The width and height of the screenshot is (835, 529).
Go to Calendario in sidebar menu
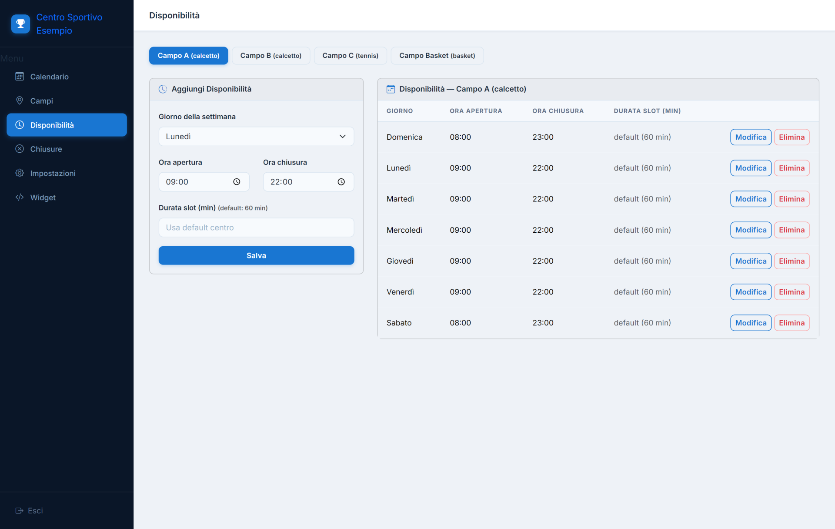(67, 77)
